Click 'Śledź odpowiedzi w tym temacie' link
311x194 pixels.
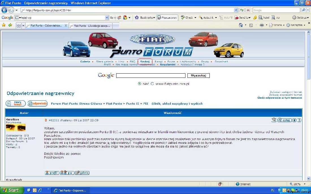280,98
